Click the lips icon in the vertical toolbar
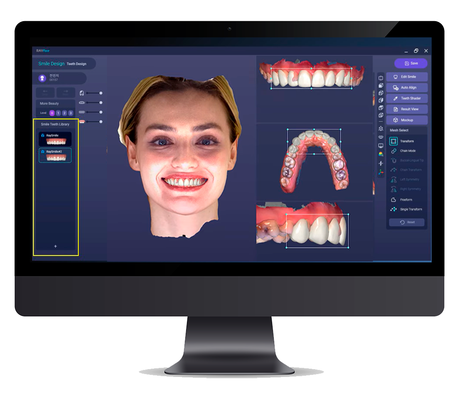The width and height of the screenshot is (457, 399). [381, 136]
